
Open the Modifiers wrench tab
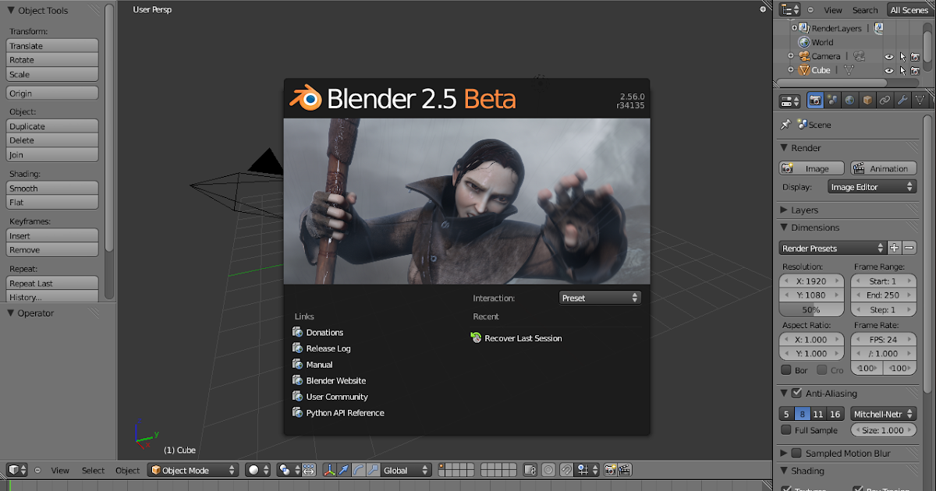click(902, 100)
